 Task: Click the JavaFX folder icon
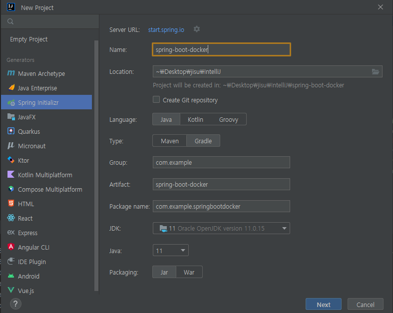11,117
